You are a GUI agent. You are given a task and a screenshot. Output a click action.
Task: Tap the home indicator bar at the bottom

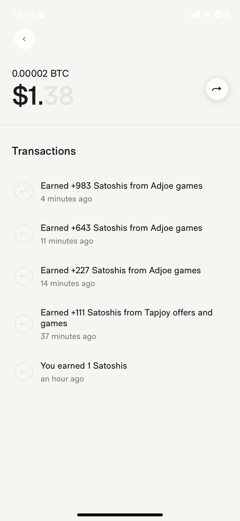[x=120, y=515]
